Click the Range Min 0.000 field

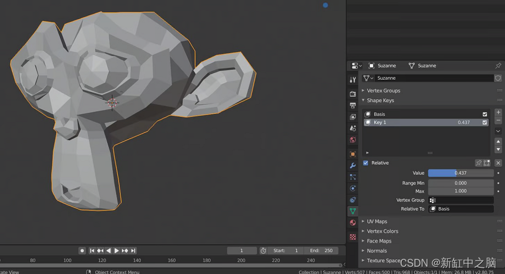tap(461, 183)
